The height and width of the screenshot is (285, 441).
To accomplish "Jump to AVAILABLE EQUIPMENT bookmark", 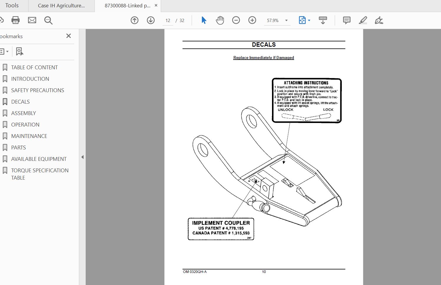I will pos(39,159).
